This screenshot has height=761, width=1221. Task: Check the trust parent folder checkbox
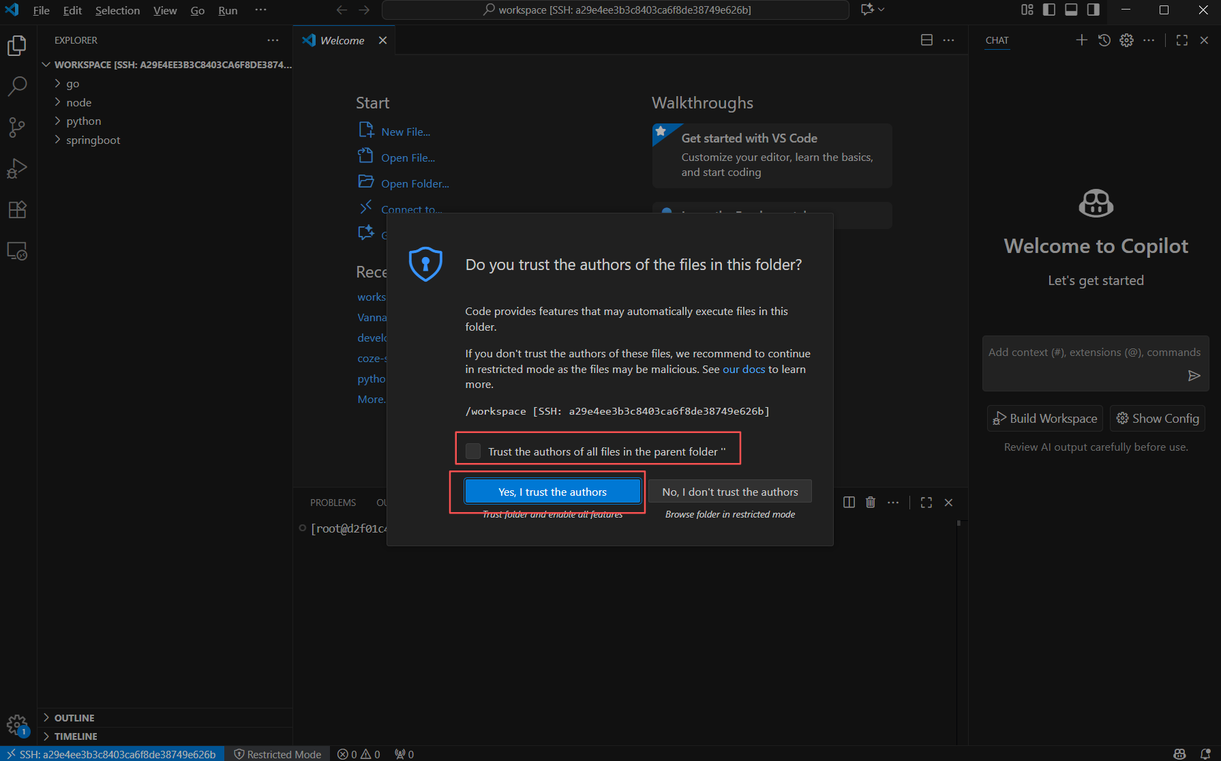point(473,451)
